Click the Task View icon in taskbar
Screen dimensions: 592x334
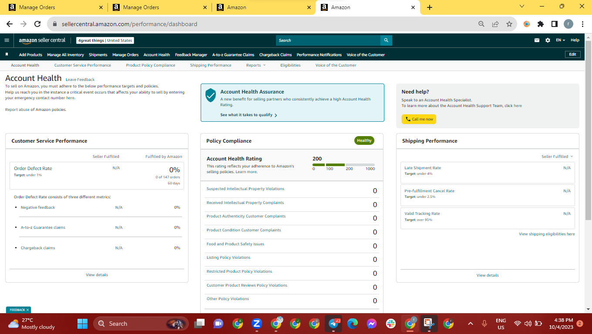(200, 324)
